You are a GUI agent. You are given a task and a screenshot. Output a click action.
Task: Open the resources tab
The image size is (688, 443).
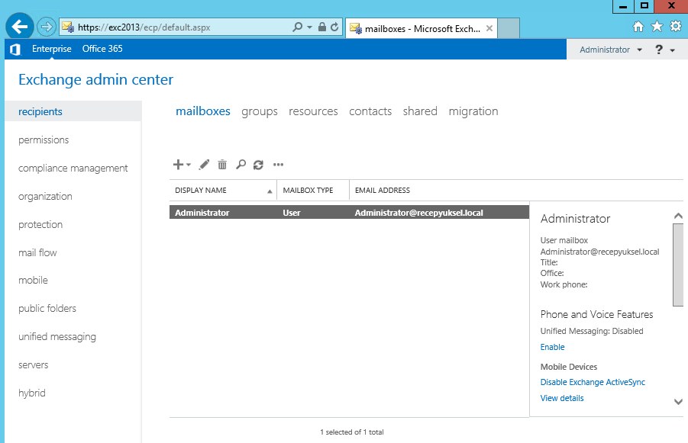point(313,111)
